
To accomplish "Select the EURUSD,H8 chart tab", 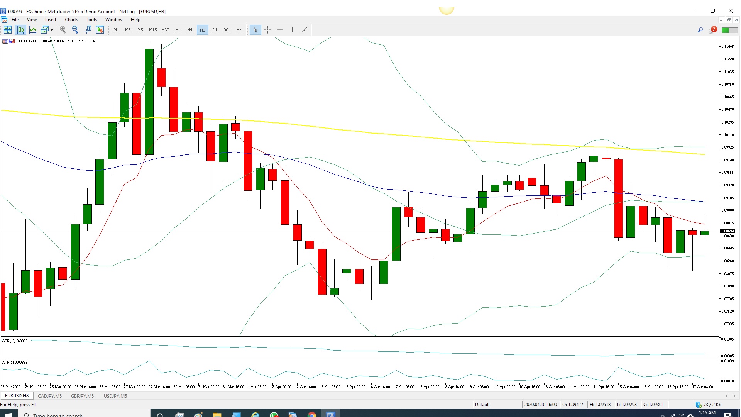I will pos(17,396).
